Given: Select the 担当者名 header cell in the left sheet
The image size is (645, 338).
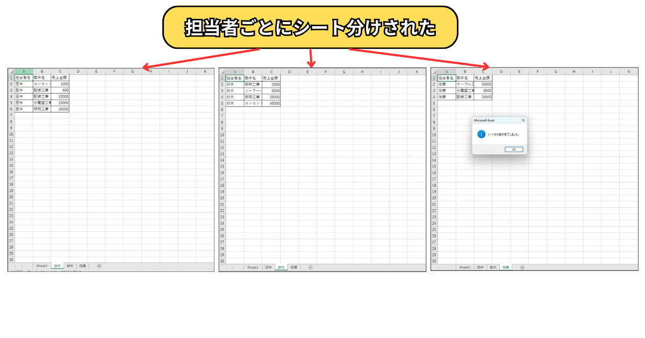Looking at the screenshot, I should click(x=24, y=76).
